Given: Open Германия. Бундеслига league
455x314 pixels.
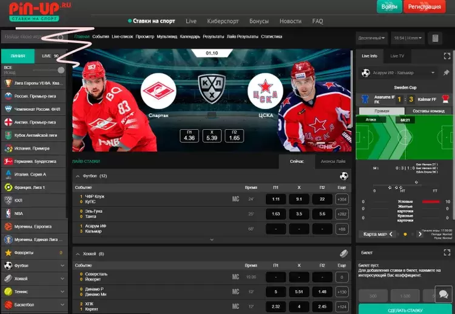Looking at the screenshot, I should click(x=33, y=161).
